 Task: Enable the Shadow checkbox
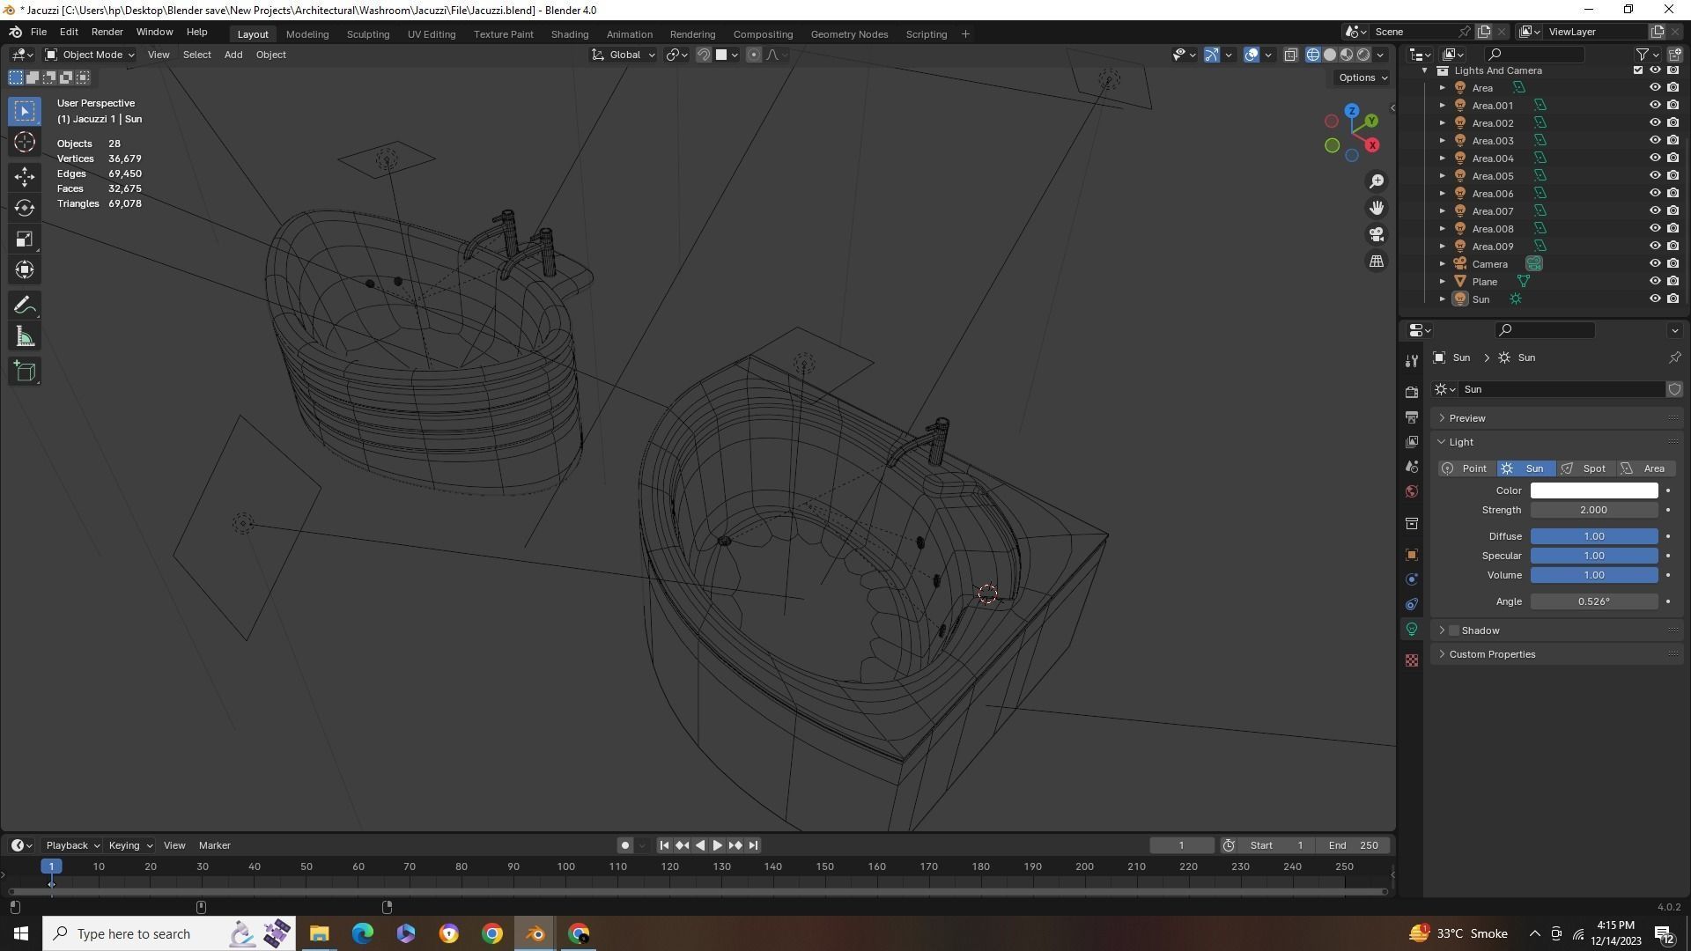coord(1455,630)
